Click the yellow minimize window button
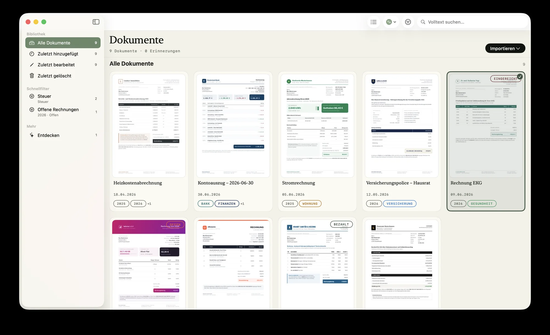 coord(36,22)
